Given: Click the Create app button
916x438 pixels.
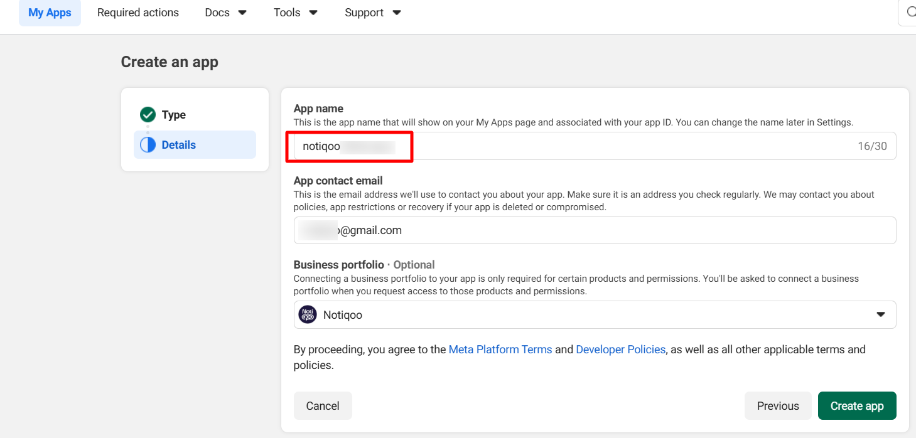Looking at the screenshot, I should click(x=857, y=405).
